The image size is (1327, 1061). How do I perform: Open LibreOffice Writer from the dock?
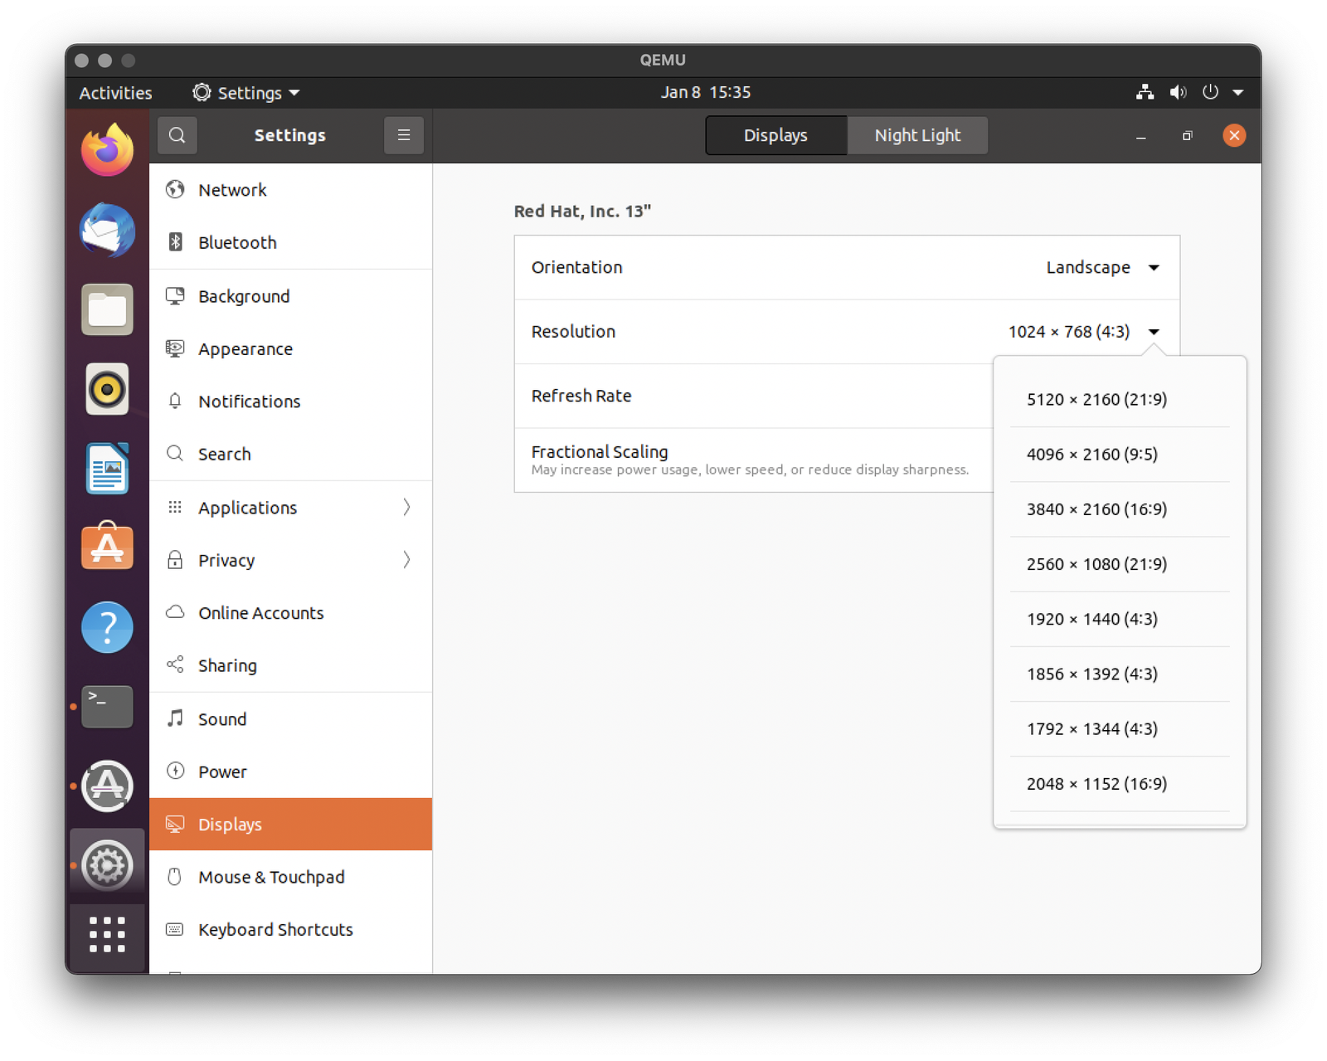(x=107, y=469)
